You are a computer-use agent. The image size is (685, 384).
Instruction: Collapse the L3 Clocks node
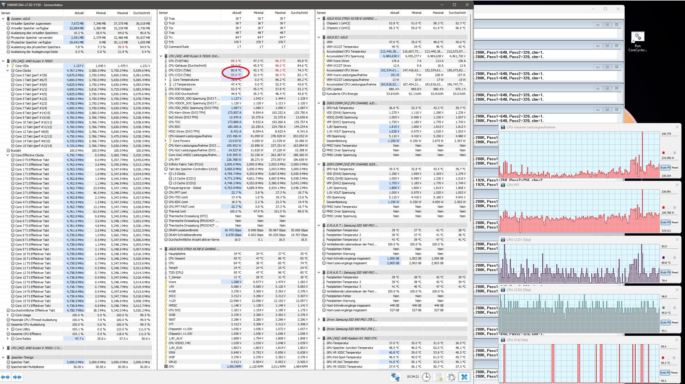[166, 174]
